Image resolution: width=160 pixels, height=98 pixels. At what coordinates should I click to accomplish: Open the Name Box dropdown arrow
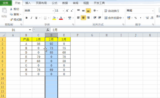pyautogui.click(x=30, y=30)
